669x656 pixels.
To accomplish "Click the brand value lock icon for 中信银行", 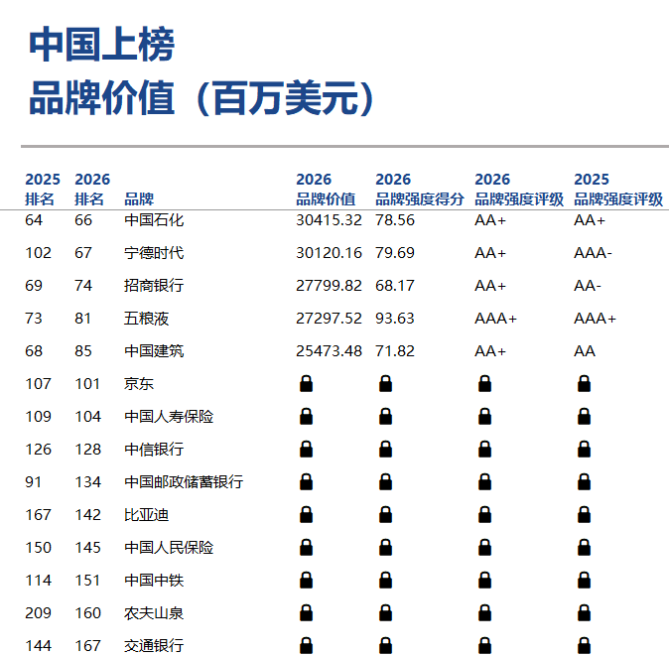I will 306,450.
